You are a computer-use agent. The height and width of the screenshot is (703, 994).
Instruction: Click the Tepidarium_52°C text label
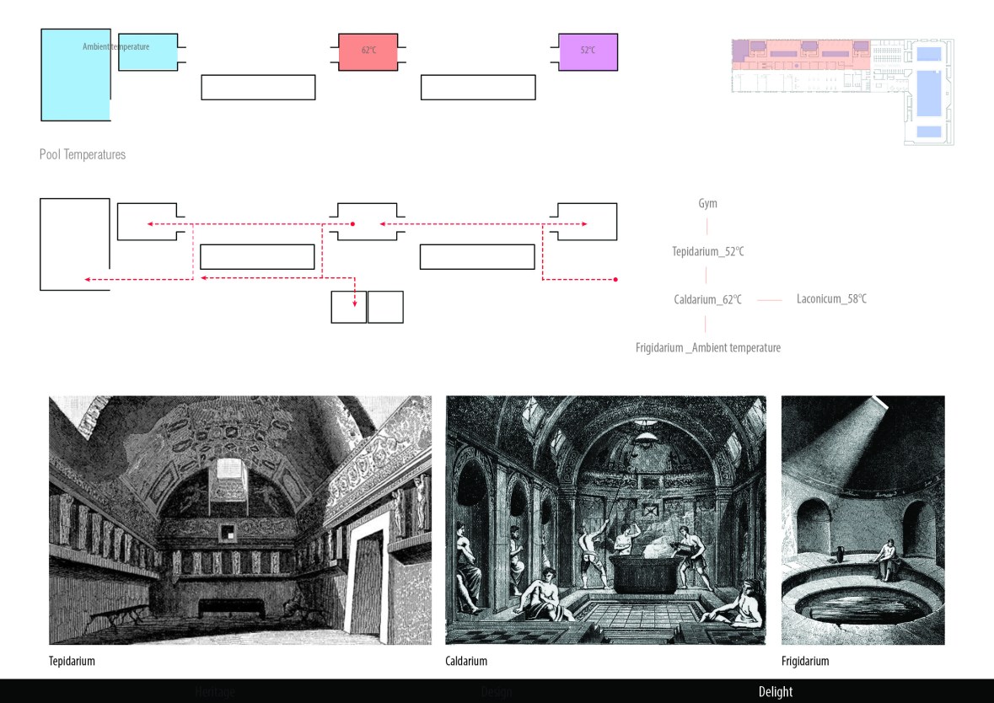point(707,252)
